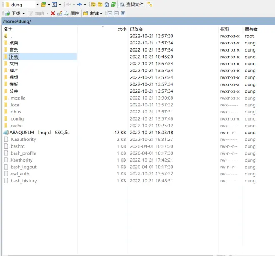
Task: Expand the filter dropdown arrow
Action: click(60, 5)
